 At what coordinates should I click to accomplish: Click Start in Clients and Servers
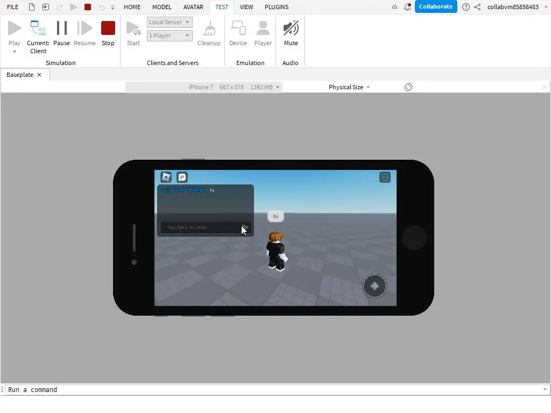pos(133,33)
